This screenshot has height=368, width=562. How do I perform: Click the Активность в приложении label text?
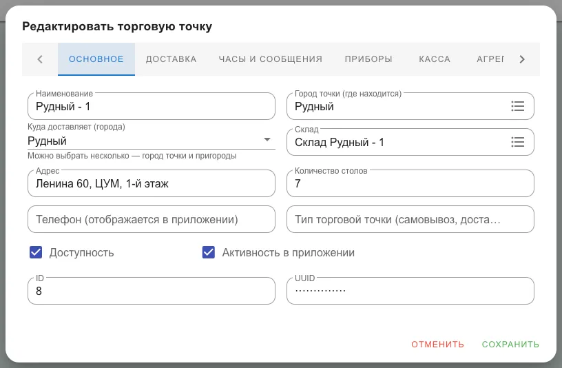click(288, 252)
